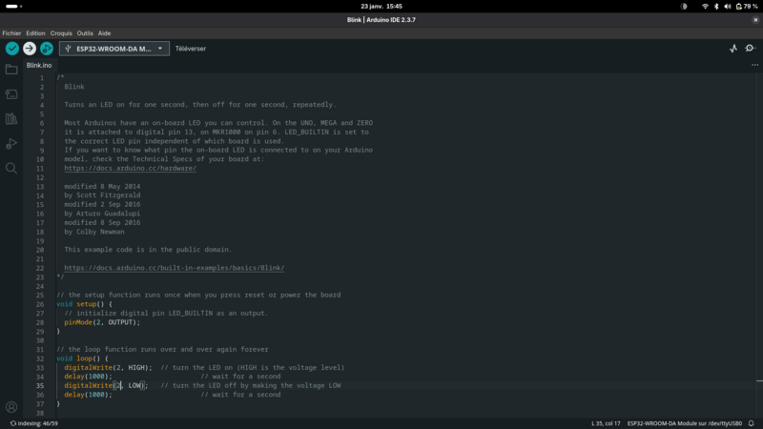
Task: Open the built-in-examples Blink link
Action: (x=175, y=268)
